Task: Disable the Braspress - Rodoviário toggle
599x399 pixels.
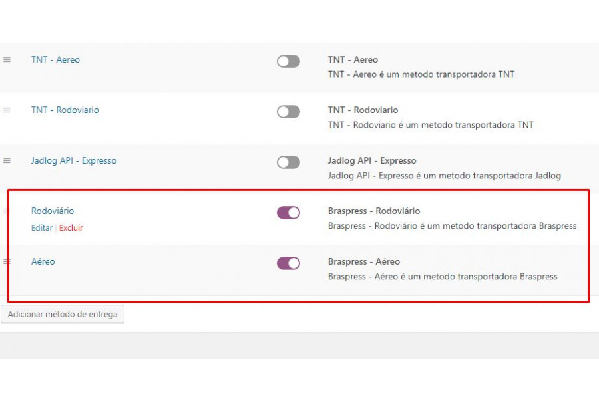Action: pos(288,213)
